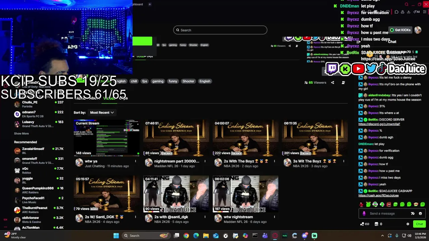Open the chat shop icon
Screen dimensions: 429x241
[376, 224]
